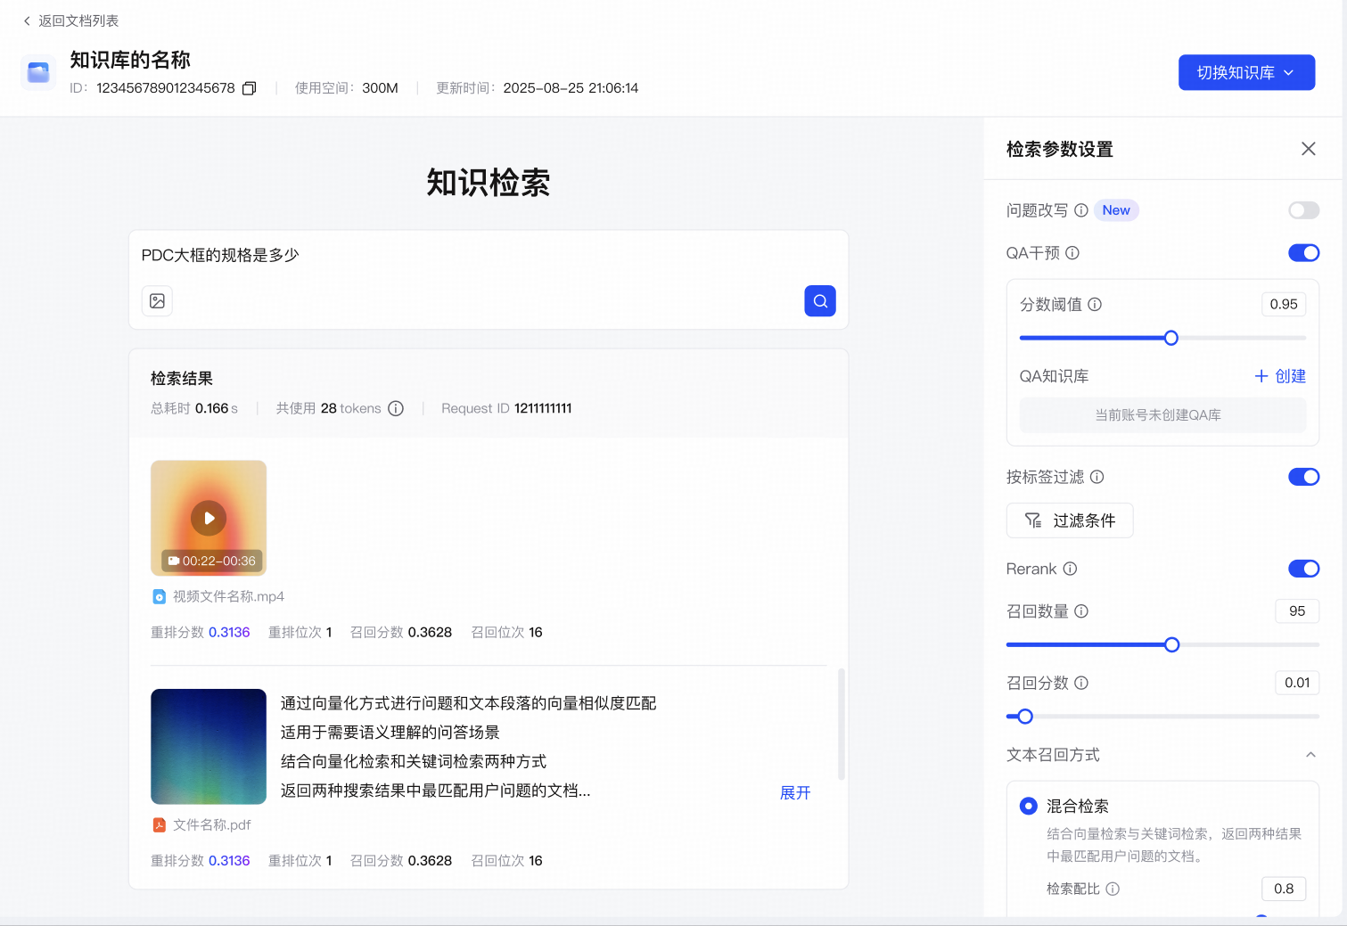This screenshot has height=926, width=1347.
Task: Turn off the 按标签过滤 toggle
Action: coord(1303,477)
